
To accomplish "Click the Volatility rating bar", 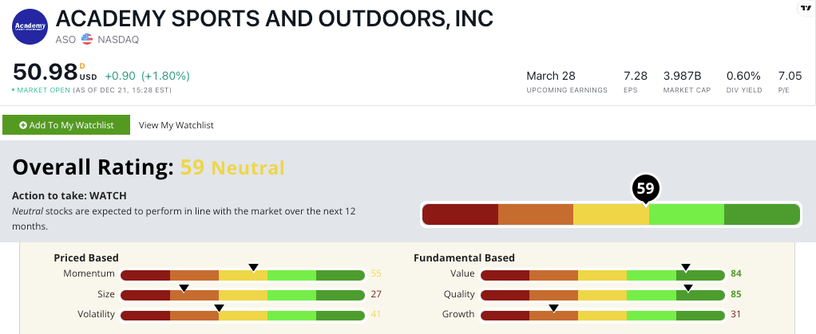I will [243, 316].
